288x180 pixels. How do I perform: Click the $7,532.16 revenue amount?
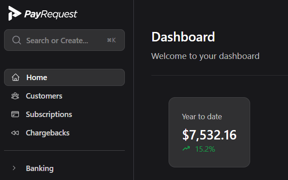[x=209, y=135]
